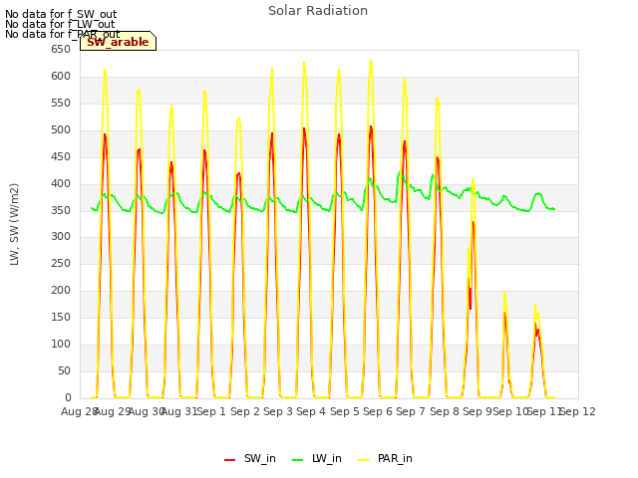Click the SW_in legend entry

[250, 458]
